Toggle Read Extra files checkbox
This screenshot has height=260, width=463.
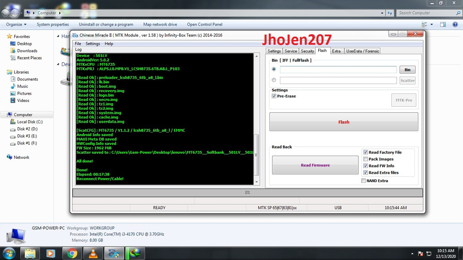pyautogui.click(x=365, y=173)
